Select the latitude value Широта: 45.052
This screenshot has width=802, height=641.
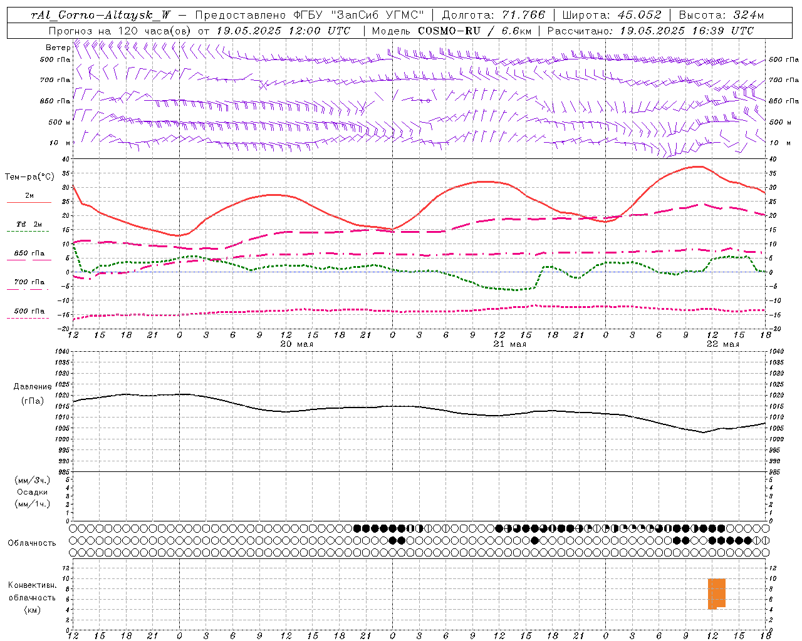coord(612,15)
